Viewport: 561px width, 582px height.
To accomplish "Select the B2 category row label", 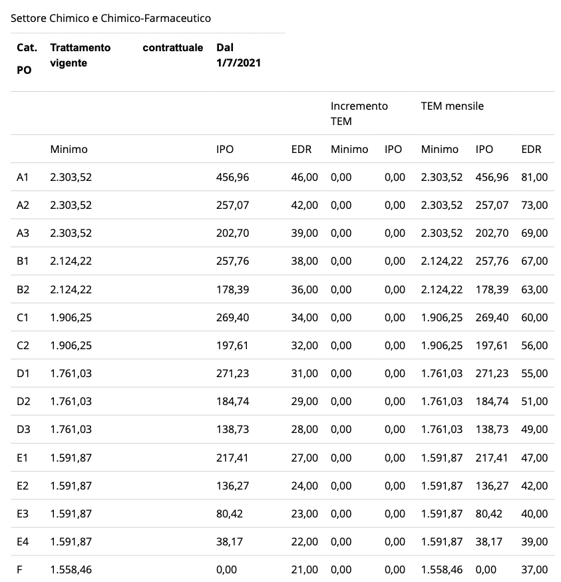I will click(23, 289).
